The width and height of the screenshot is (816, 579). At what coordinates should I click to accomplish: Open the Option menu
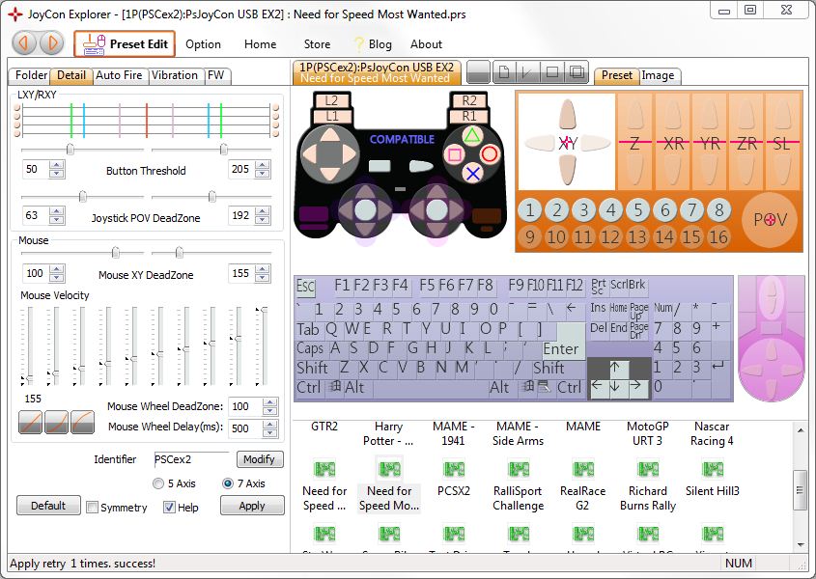[x=203, y=44]
